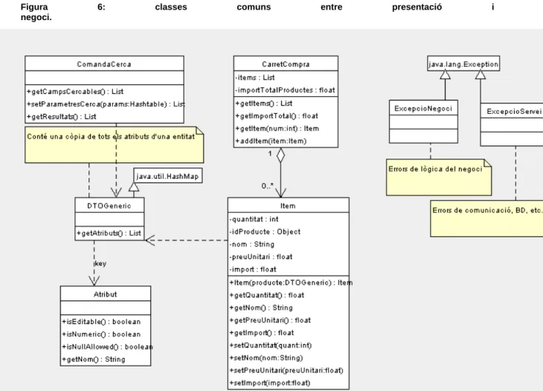Select the Item class title
The image size is (543, 391).
point(288,206)
